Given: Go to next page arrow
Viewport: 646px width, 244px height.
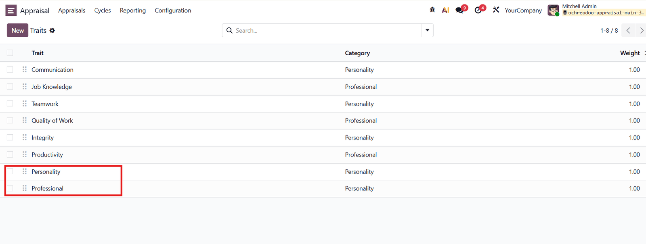Looking at the screenshot, I should 641,30.
